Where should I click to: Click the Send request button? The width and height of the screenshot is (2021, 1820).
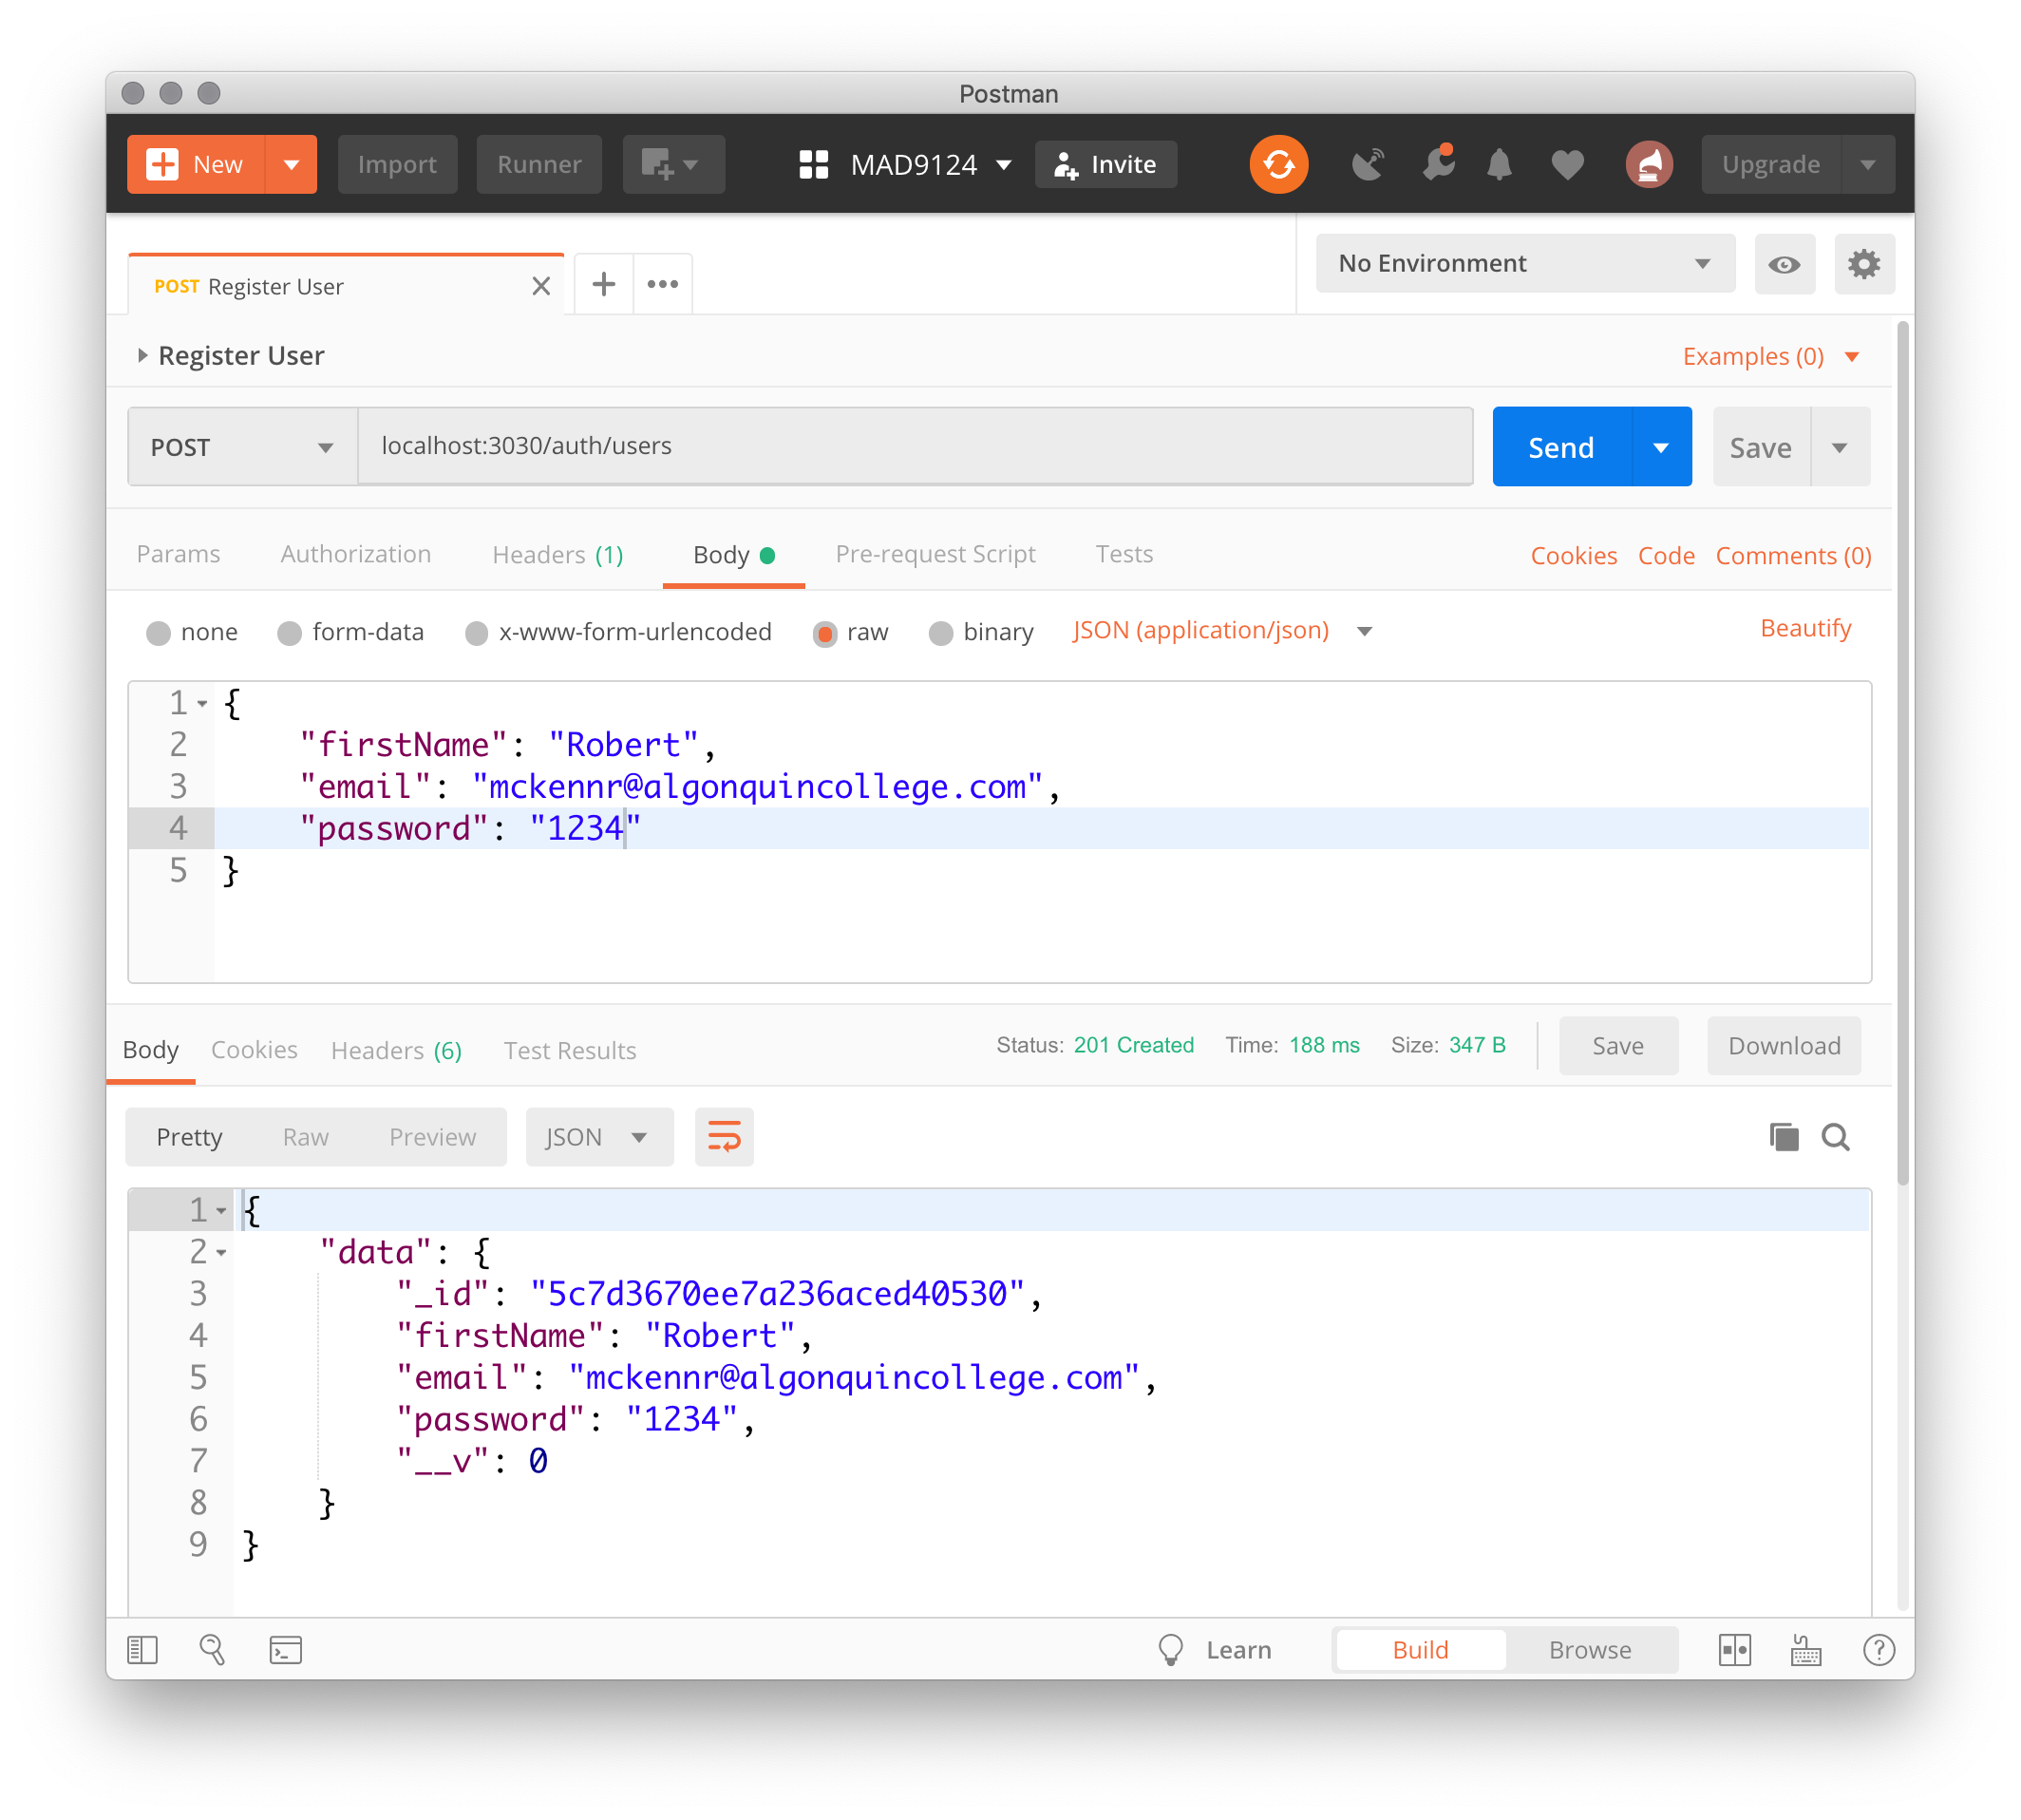(1561, 445)
